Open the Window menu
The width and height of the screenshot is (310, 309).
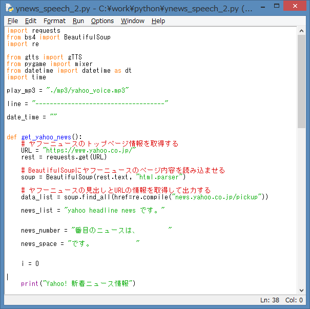pyautogui.click(x=133, y=21)
